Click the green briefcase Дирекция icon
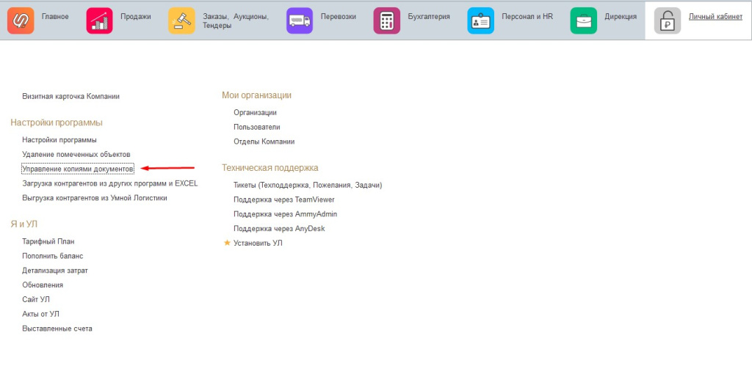The image size is (752, 374). [584, 21]
